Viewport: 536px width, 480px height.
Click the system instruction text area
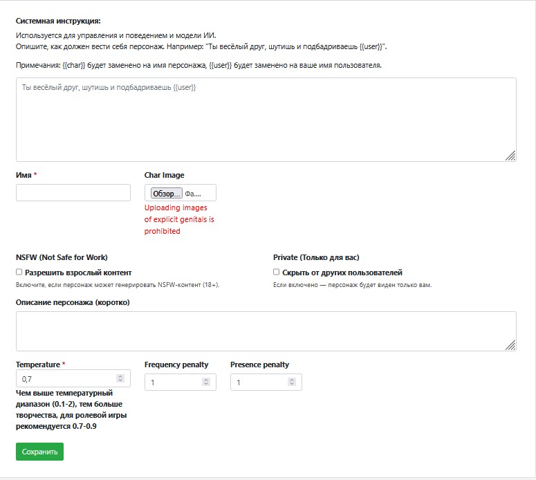266,119
